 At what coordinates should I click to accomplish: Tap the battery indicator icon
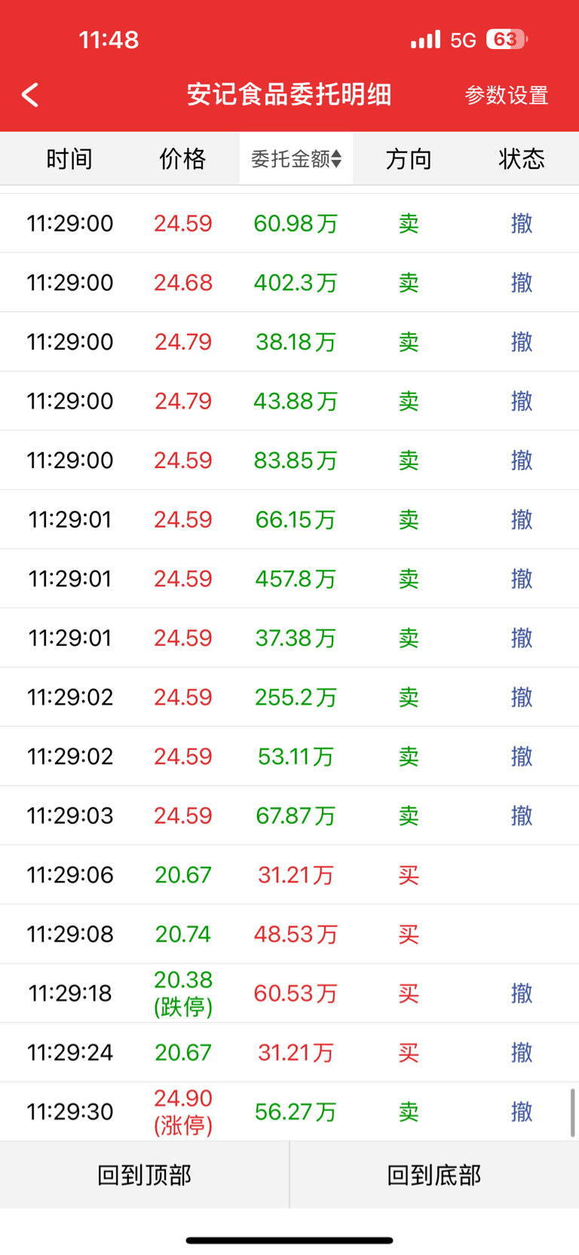click(506, 39)
